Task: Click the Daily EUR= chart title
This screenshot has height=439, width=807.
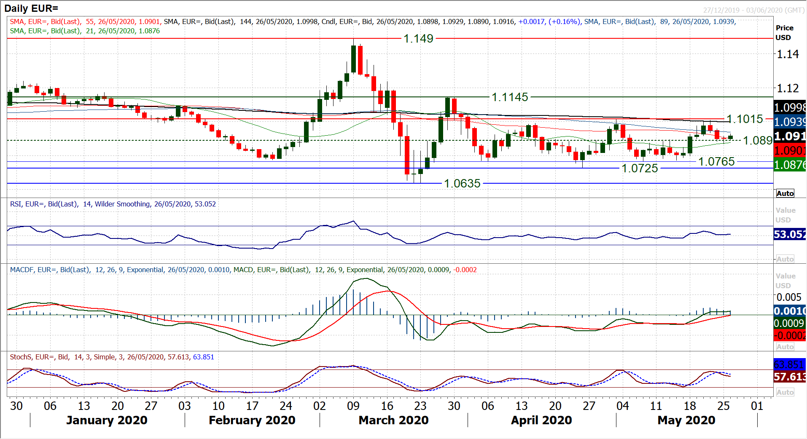Action: (x=31, y=8)
